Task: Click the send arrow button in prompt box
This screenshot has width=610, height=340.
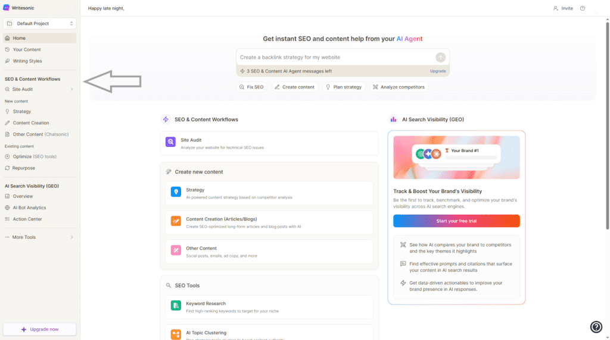Action: [x=440, y=58]
